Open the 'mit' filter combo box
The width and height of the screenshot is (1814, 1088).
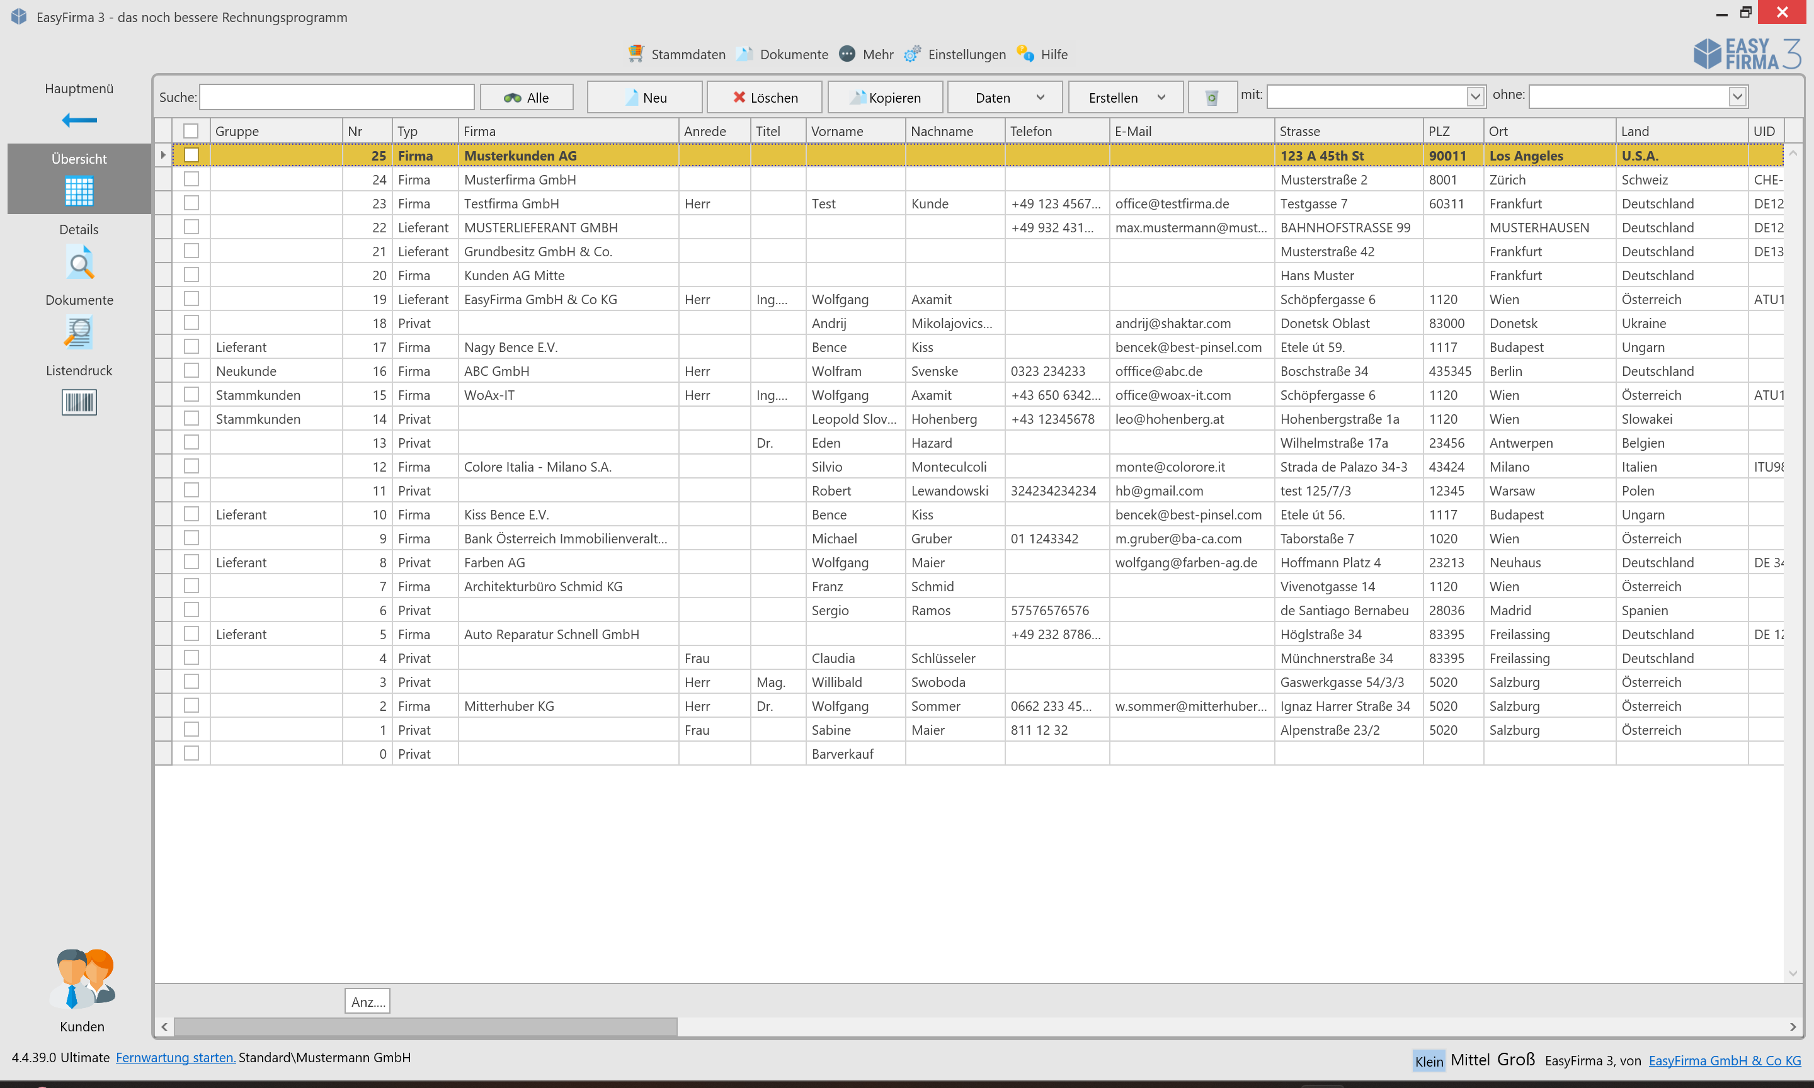(1475, 96)
